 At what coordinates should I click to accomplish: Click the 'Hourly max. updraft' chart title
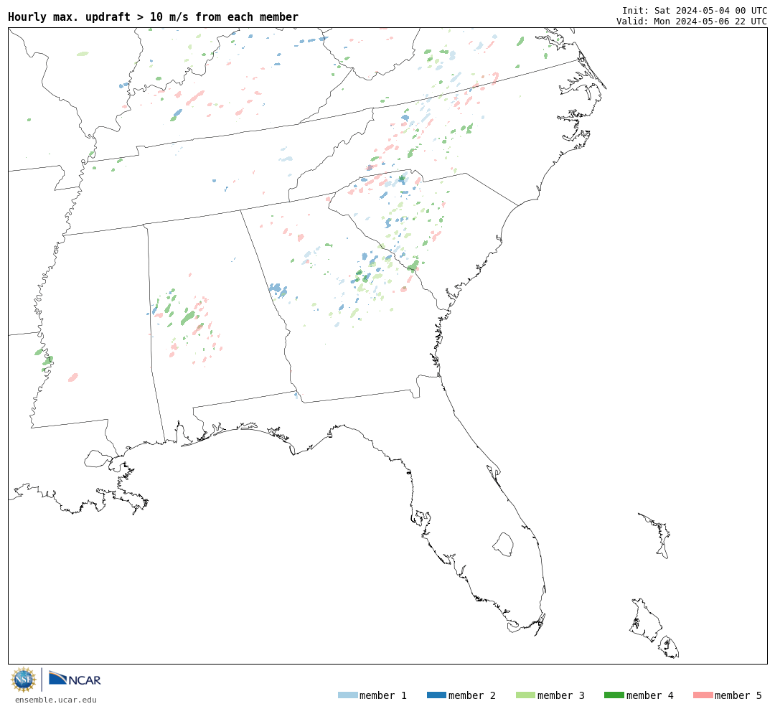tap(154, 17)
